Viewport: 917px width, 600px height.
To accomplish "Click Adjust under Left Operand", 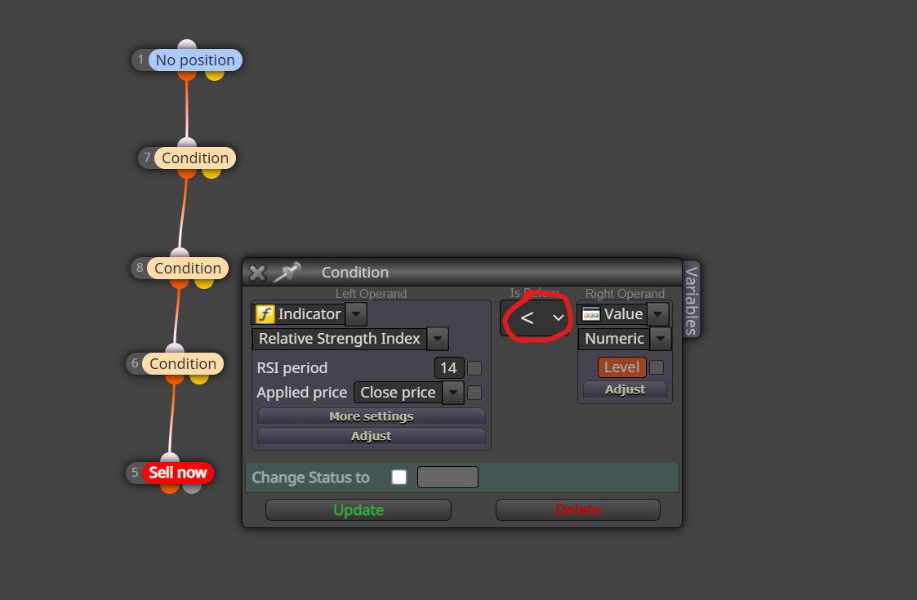I will click(x=372, y=436).
